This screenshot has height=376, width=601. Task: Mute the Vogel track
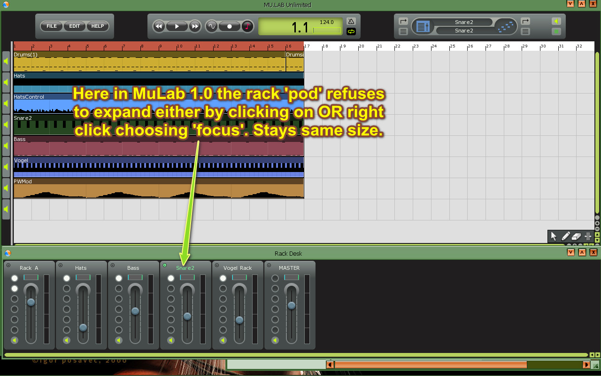[6, 167]
